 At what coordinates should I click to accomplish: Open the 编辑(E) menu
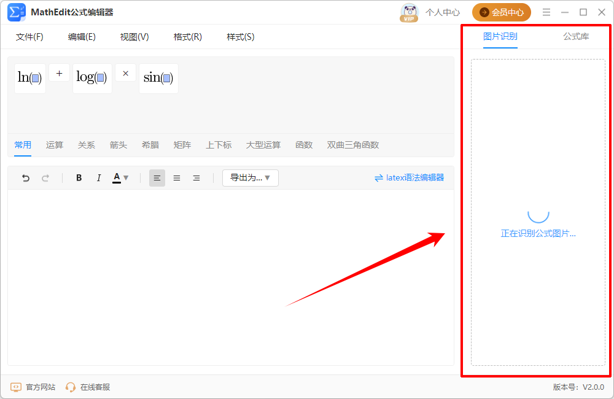(x=82, y=37)
